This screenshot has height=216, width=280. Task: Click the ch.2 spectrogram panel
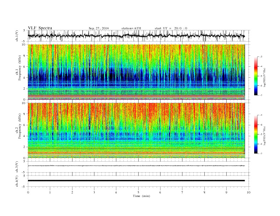[136, 131]
